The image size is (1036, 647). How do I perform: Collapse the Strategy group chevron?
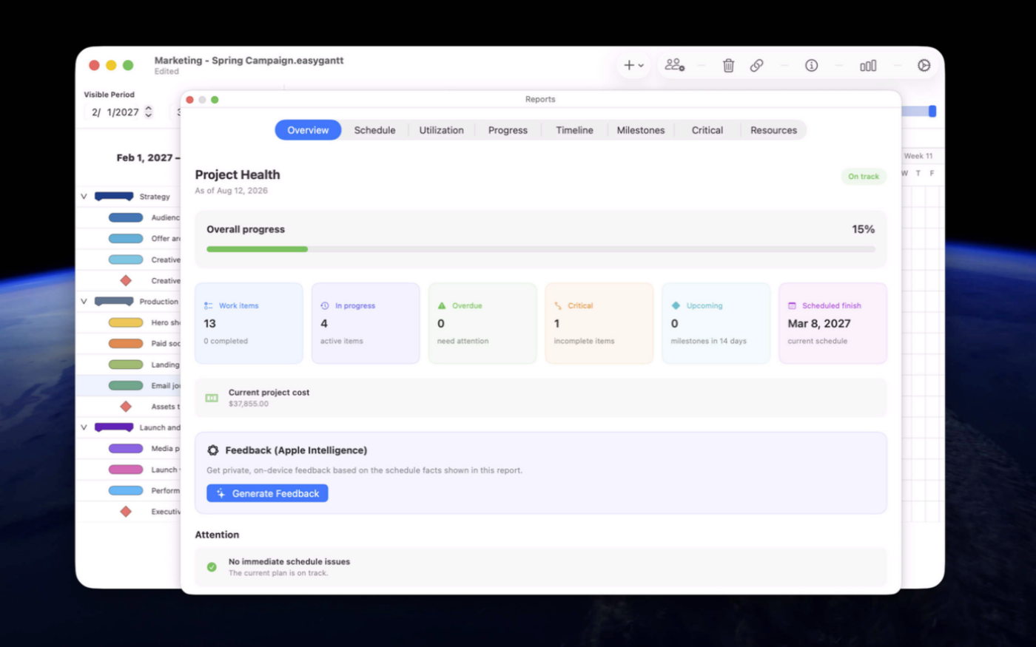click(84, 197)
